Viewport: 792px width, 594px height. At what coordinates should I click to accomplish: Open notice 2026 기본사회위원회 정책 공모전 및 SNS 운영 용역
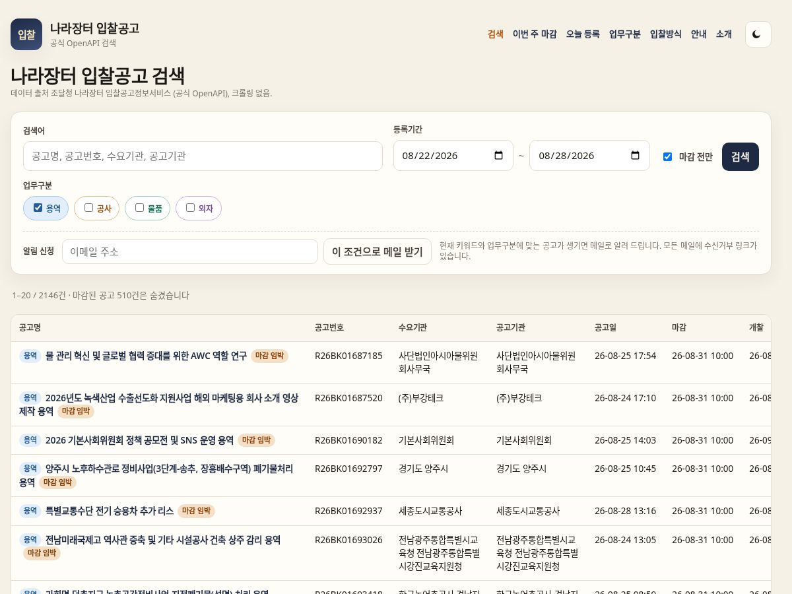click(x=139, y=440)
